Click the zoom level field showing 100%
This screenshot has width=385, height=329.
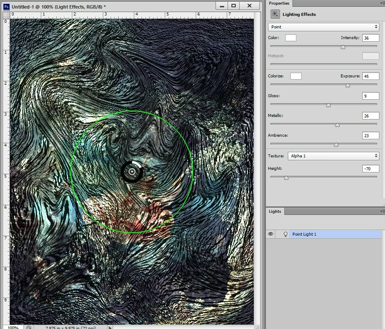(x=13, y=327)
